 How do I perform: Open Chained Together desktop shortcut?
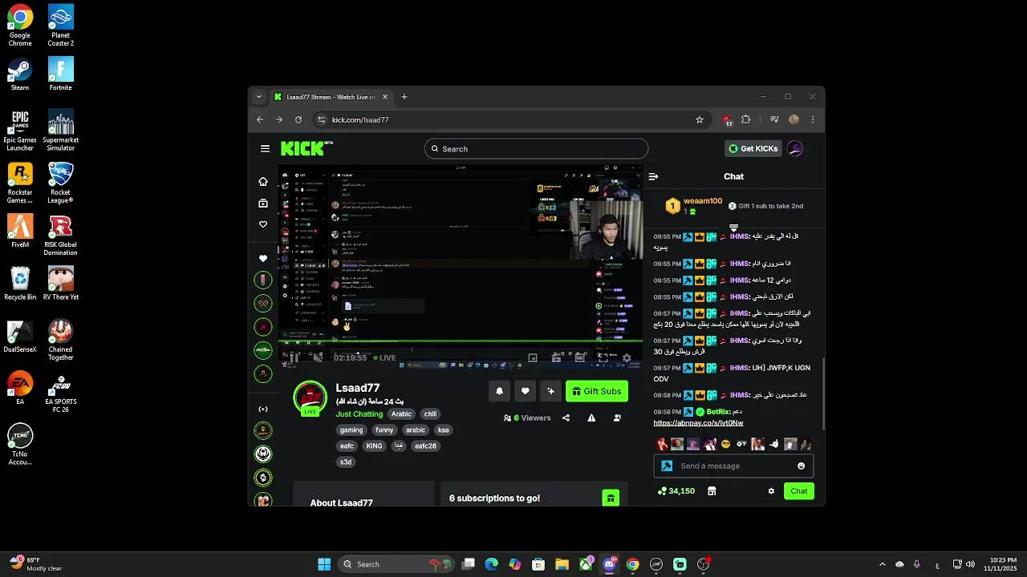[x=61, y=341]
